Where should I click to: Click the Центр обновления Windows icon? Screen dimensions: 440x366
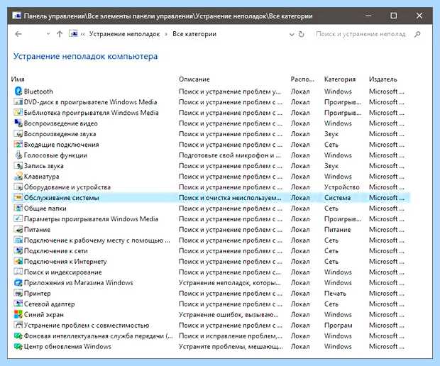[x=18, y=346]
